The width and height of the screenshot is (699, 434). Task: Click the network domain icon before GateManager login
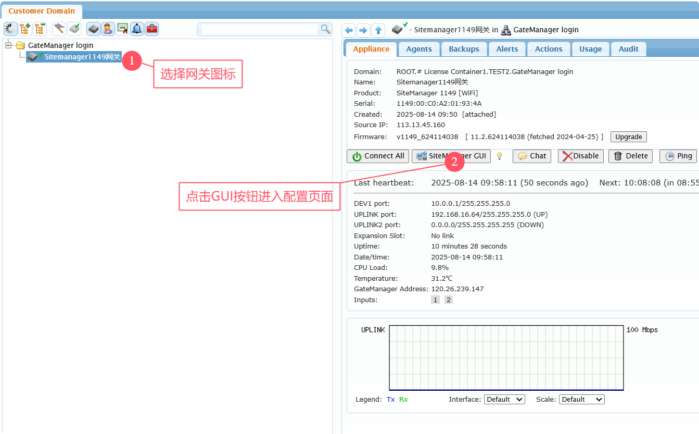click(x=506, y=30)
